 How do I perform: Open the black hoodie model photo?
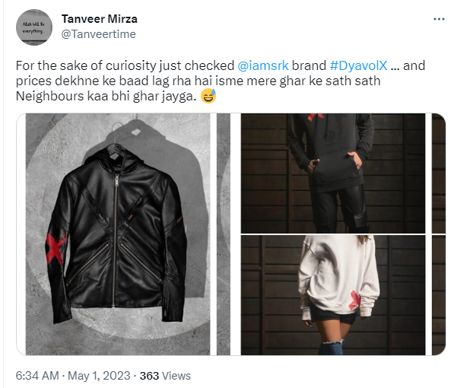pos(332,173)
